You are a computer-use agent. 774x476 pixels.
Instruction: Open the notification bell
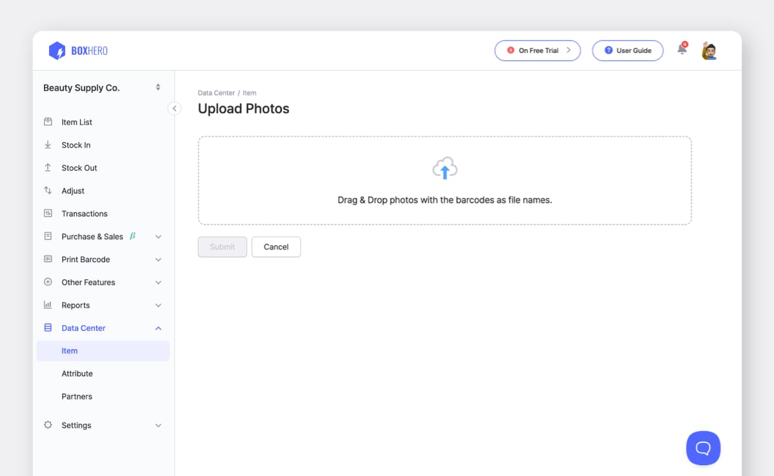(x=682, y=48)
